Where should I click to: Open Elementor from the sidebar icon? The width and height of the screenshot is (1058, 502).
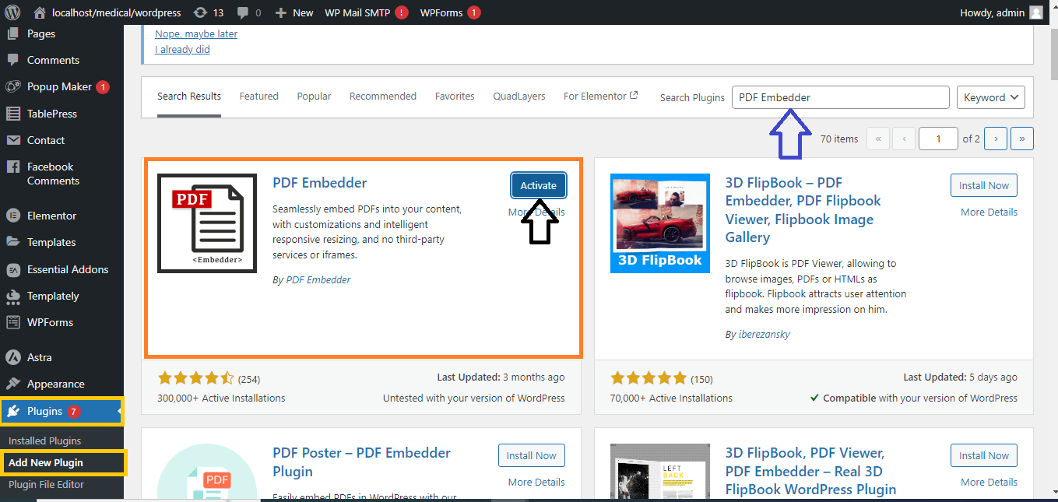(x=12, y=216)
